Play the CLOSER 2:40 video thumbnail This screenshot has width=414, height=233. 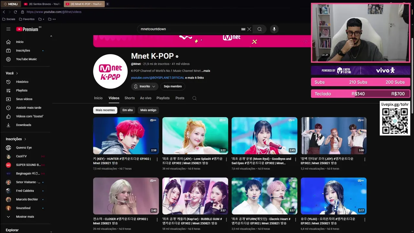pyautogui.click(x=126, y=196)
